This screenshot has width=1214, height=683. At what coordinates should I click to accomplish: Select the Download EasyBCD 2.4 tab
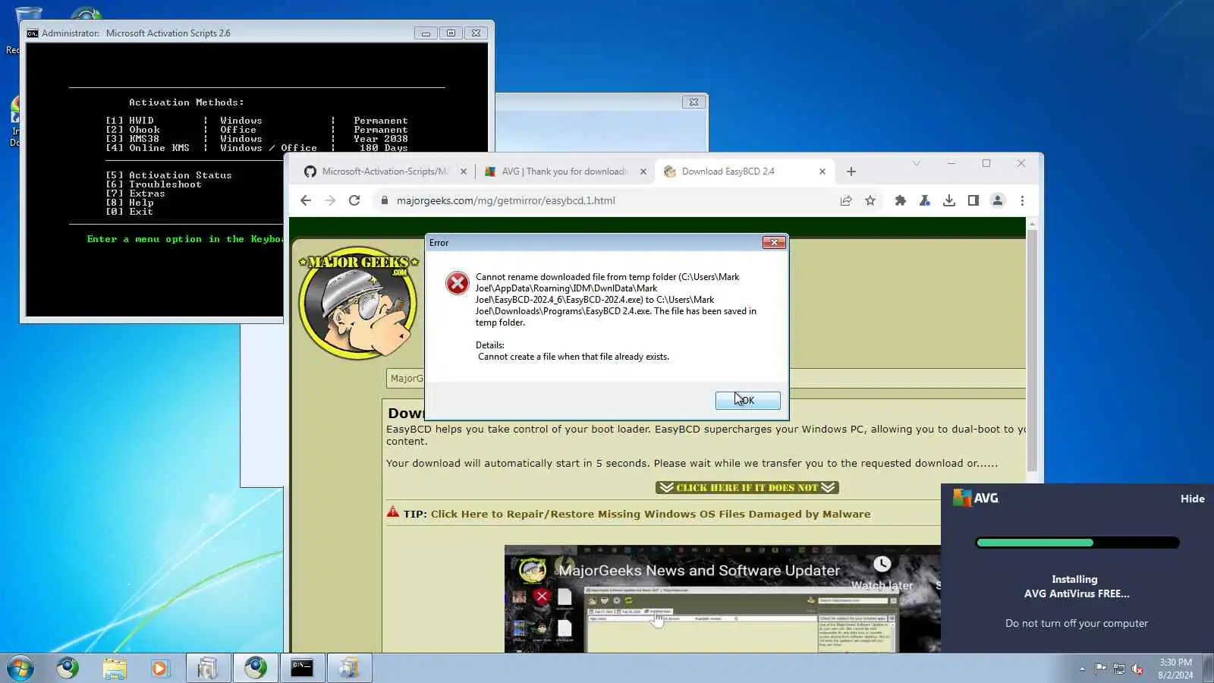[x=744, y=172]
